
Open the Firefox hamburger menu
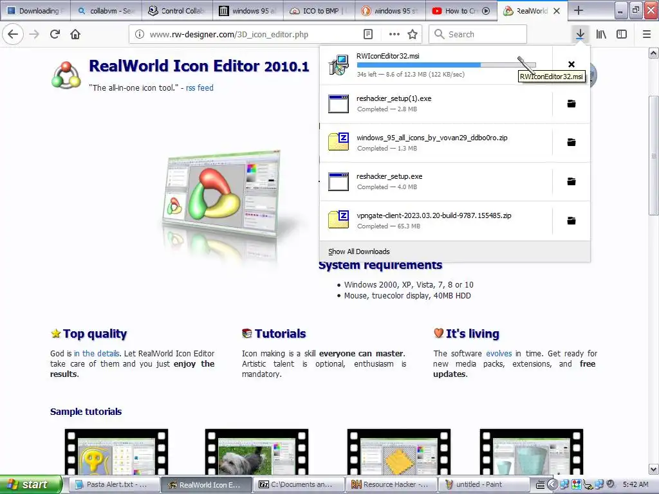[647, 34]
